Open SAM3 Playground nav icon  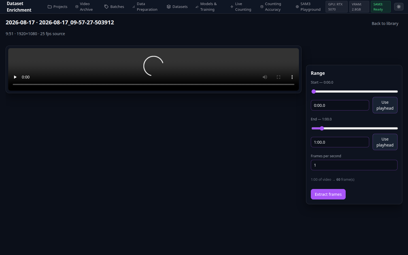pos(297,7)
